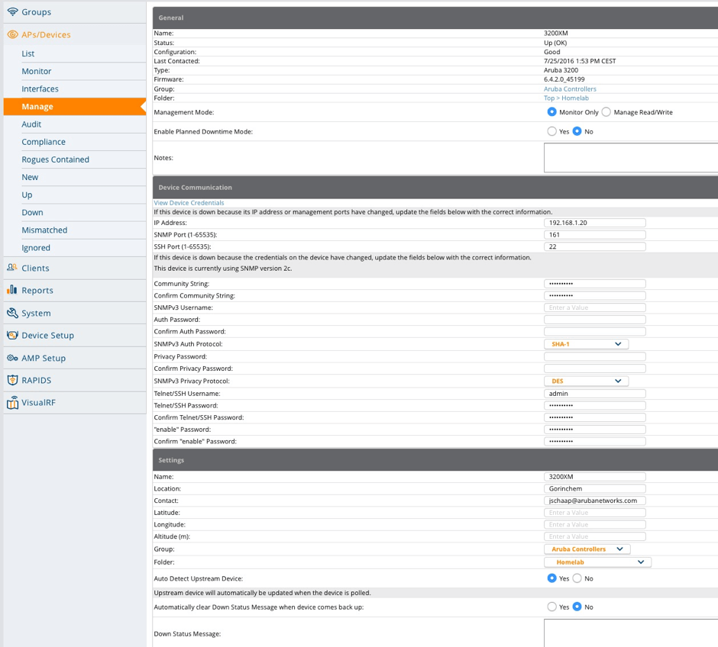Click the Groups wifi icon in sidebar
718x647 pixels.
coord(12,12)
